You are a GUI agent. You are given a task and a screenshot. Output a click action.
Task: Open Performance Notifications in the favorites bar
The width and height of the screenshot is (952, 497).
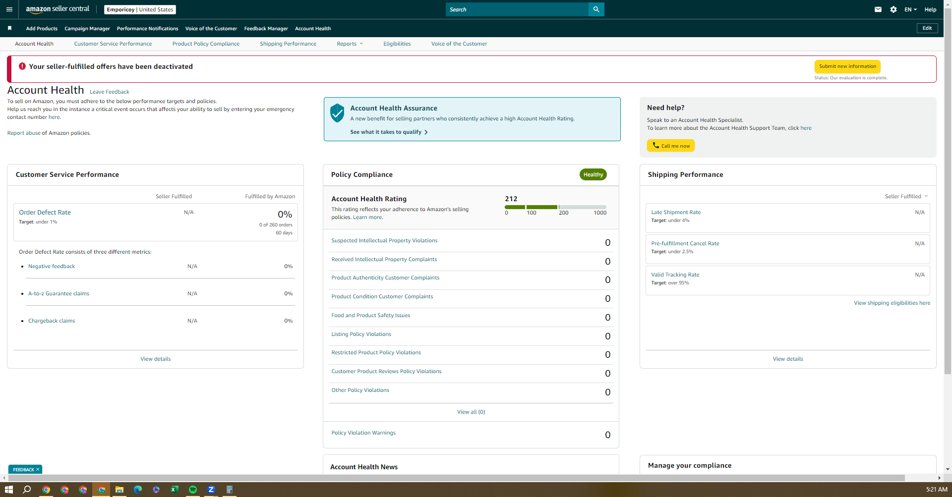coord(148,28)
